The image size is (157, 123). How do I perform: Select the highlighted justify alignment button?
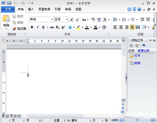pyautogui.click(x=132, y=27)
